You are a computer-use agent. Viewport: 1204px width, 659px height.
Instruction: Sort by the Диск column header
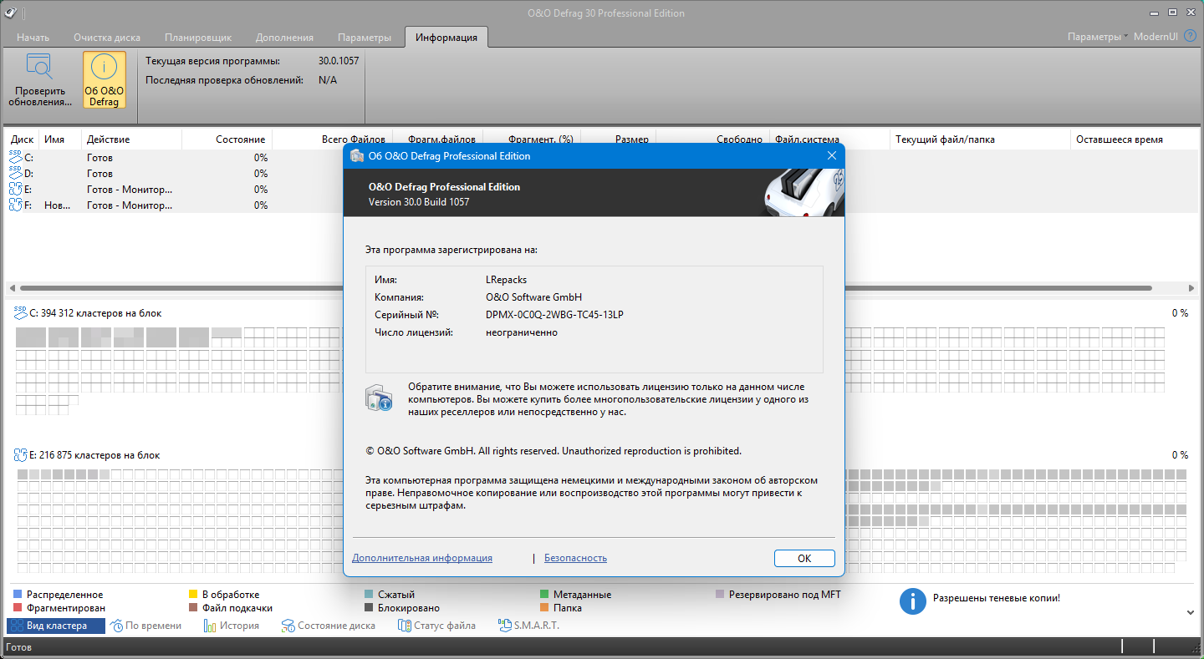click(x=23, y=139)
